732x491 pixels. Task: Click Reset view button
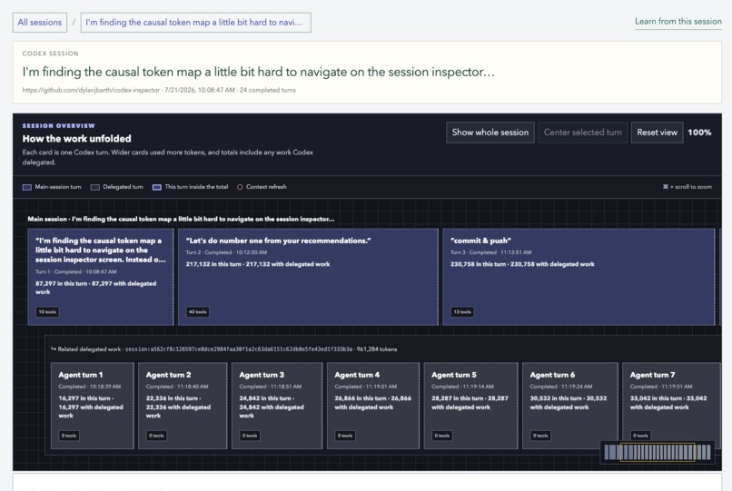tap(657, 133)
